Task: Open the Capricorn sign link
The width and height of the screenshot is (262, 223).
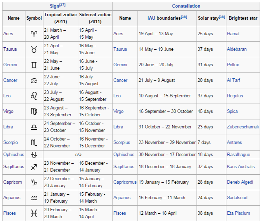Action: click(12, 182)
